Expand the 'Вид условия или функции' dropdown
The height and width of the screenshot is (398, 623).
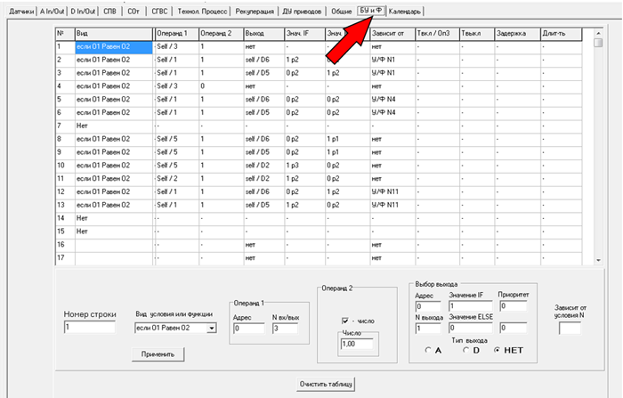pyautogui.click(x=211, y=329)
